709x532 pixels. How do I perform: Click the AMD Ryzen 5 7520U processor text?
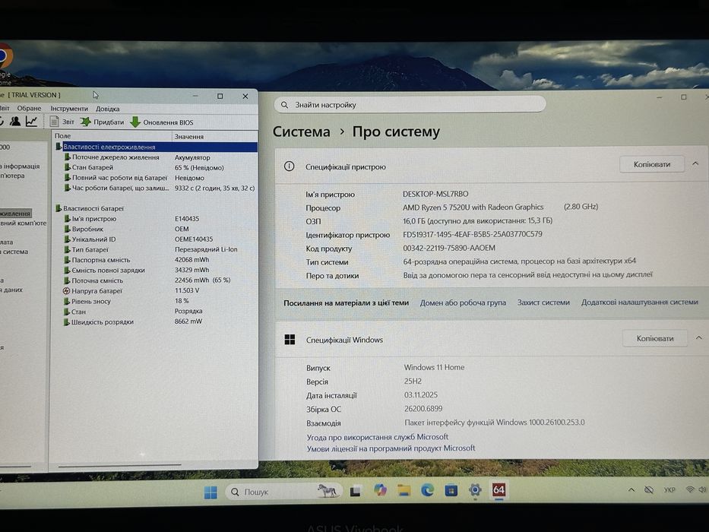[x=473, y=207]
